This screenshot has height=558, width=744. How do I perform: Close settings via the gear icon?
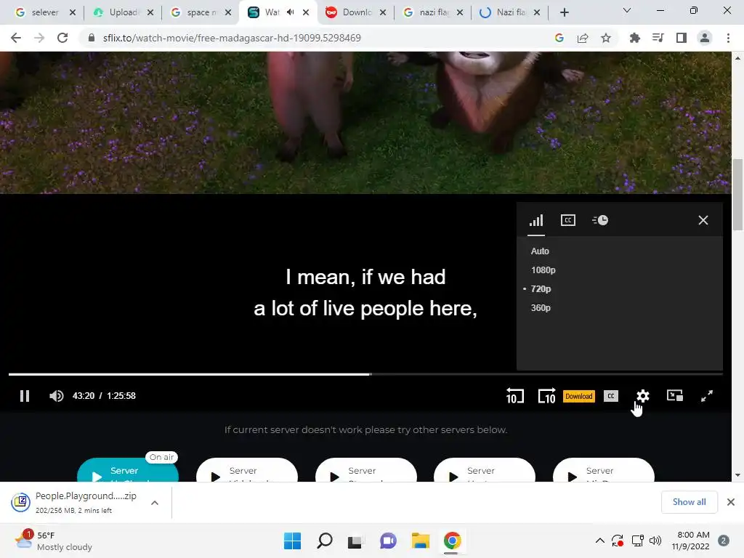(643, 396)
